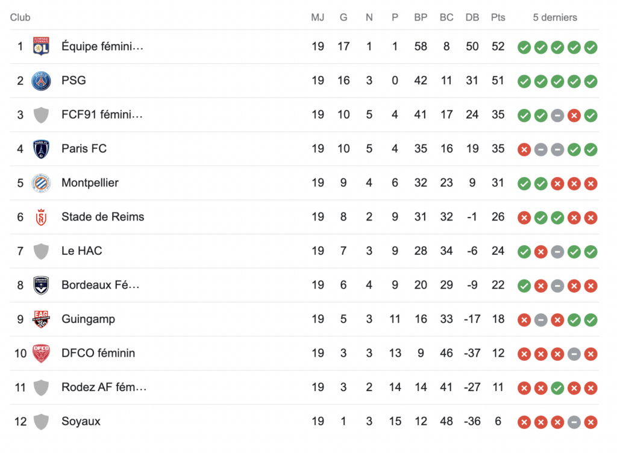Open the PSG team name link
Image resolution: width=617 pixels, height=453 pixels.
click(74, 81)
